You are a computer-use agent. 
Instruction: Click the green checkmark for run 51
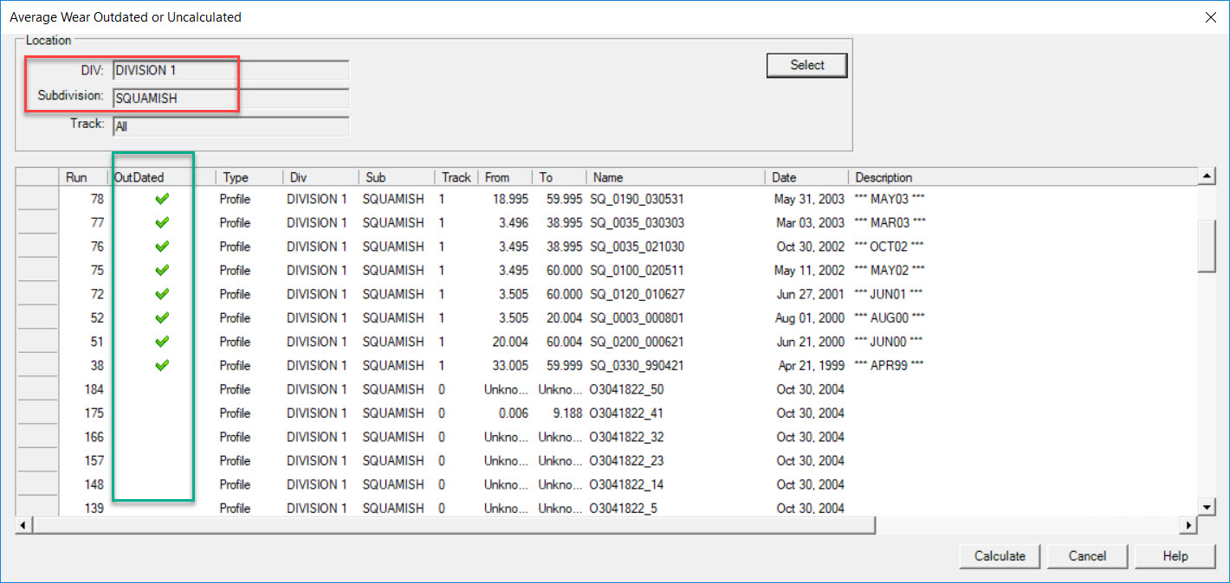pyautogui.click(x=162, y=342)
